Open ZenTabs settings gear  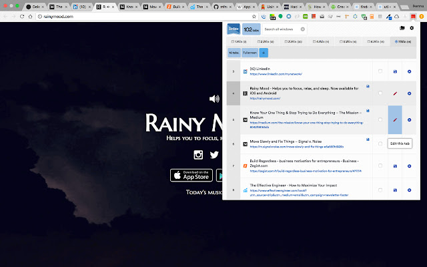[x=412, y=28]
